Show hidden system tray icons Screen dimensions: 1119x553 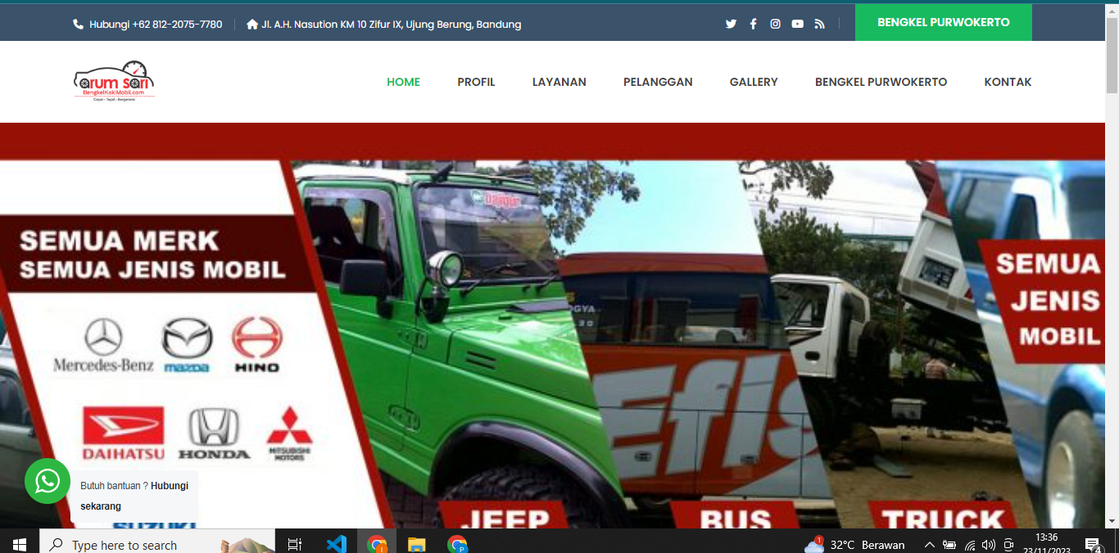tap(929, 545)
